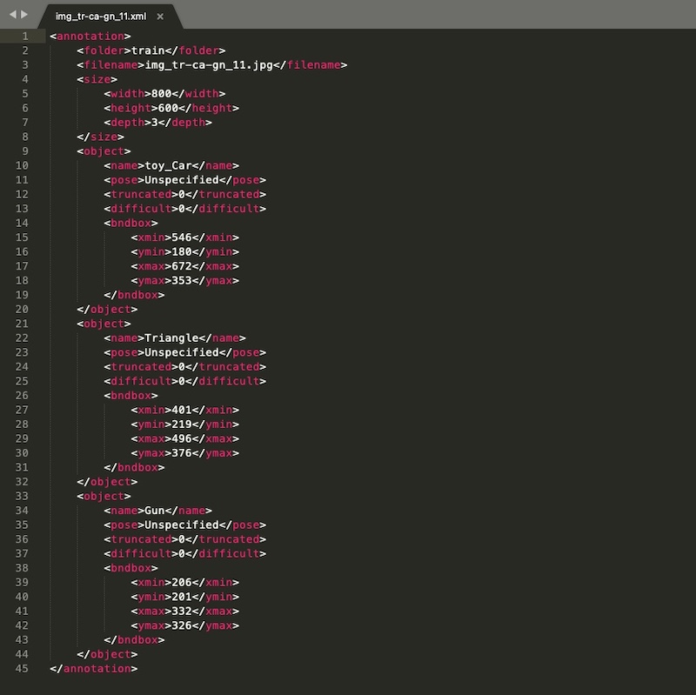The height and width of the screenshot is (695, 696).
Task: Click the name toy_Car text
Action: 168,165
